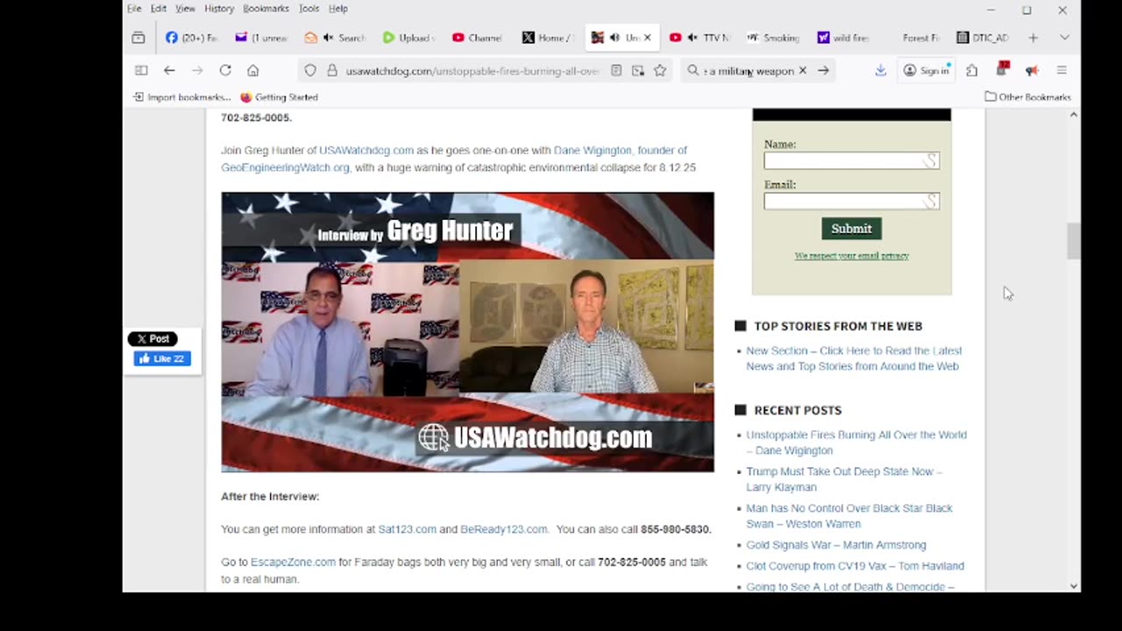This screenshot has height=631, width=1122.
Task: Click into the Name input field
Action: [x=851, y=160]
